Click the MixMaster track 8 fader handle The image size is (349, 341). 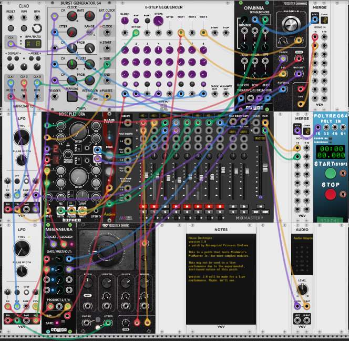pos(223,170)
